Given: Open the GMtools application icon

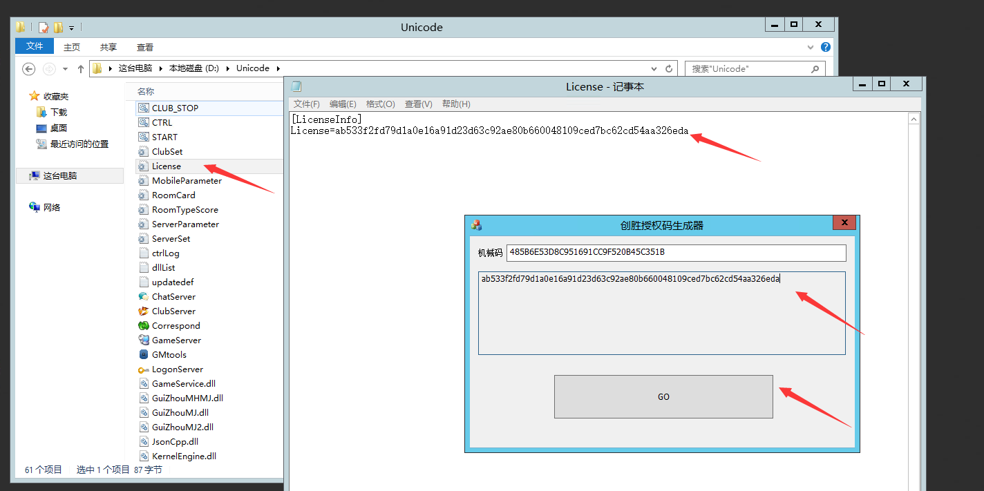Looking at the screenshot, I should (x=144, y=354).
